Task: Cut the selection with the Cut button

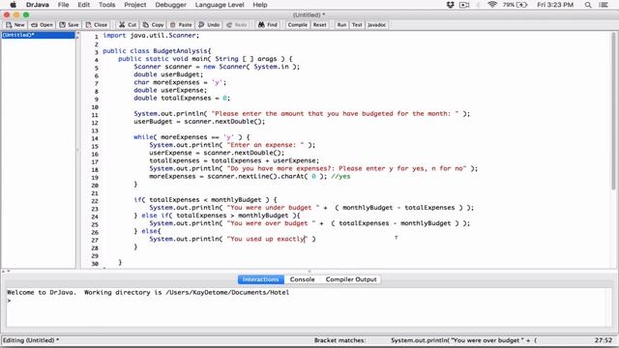Action: [128, 25]
